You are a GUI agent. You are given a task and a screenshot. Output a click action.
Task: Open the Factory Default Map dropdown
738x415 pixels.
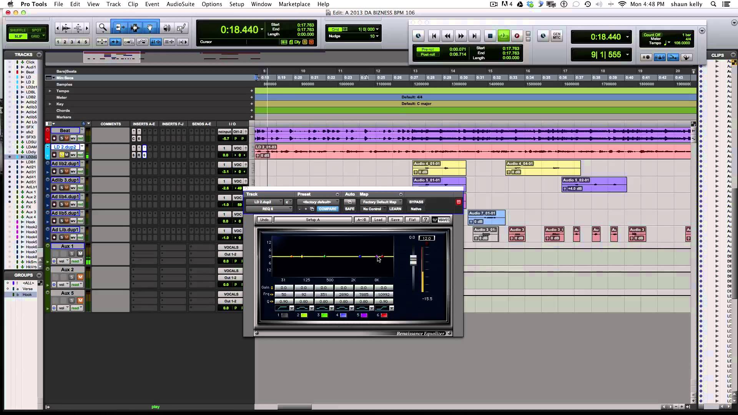[x=381, y=202]
